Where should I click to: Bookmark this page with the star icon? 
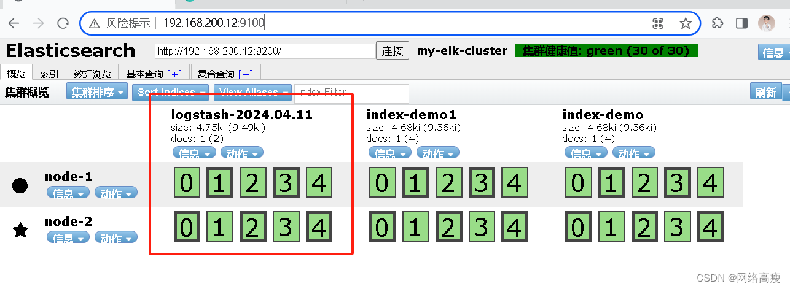pyautogui.click(x=686, y=24)
